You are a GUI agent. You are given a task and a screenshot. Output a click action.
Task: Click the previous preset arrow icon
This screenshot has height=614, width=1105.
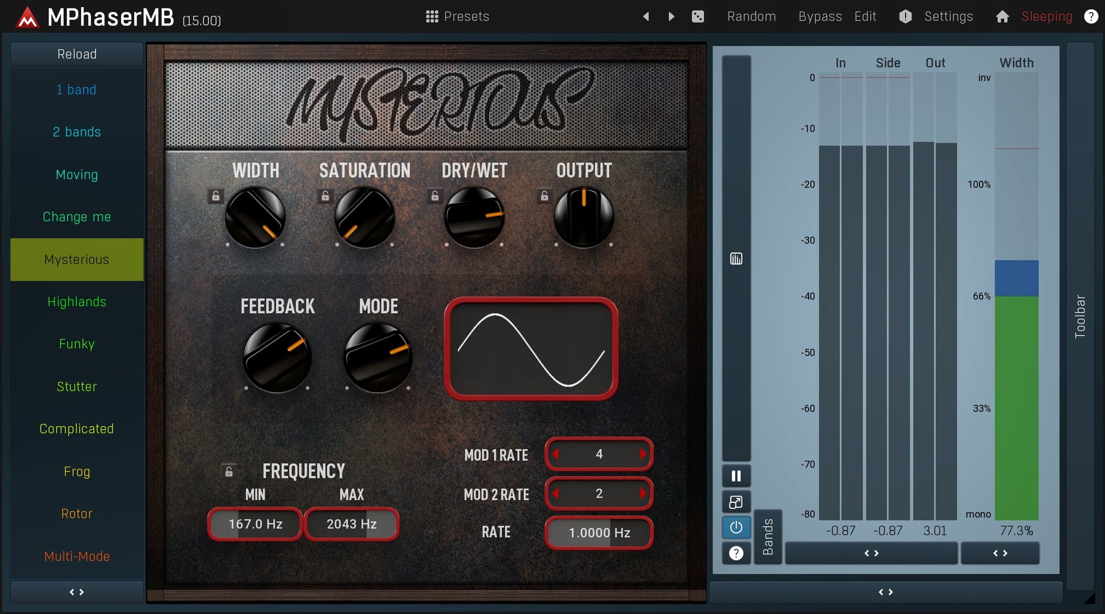tap(646, 16)
